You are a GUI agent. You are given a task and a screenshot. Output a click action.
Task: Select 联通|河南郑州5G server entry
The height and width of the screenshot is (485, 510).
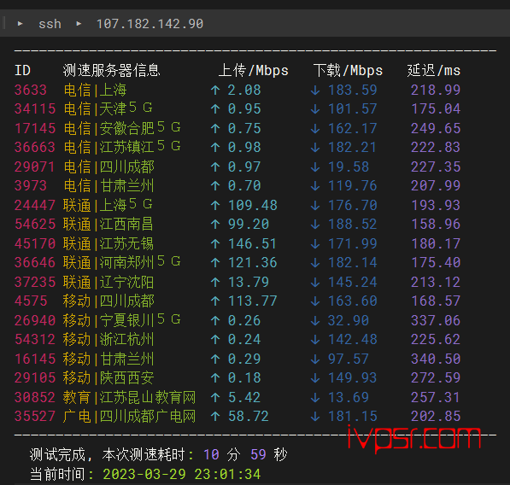(122, 262)
